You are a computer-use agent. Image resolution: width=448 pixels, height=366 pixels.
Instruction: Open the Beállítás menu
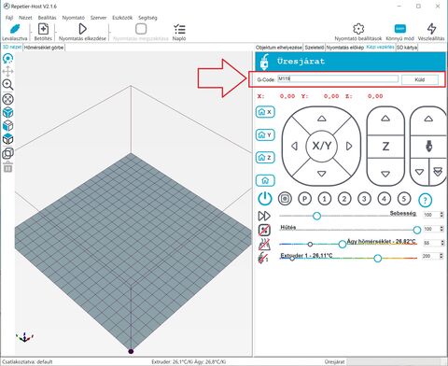coord(47,18)
